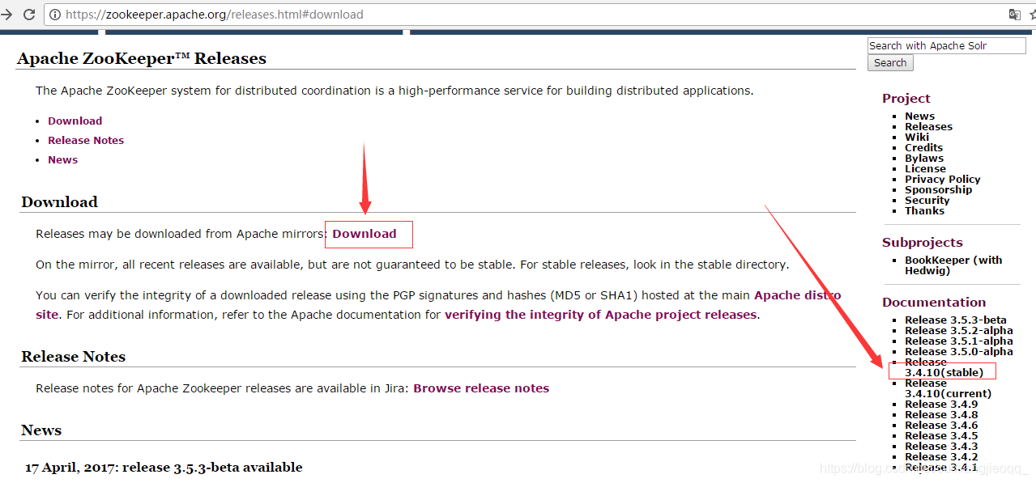Go to News in Project sidebar
The image size is (1036, 483).
pos(919,117)
